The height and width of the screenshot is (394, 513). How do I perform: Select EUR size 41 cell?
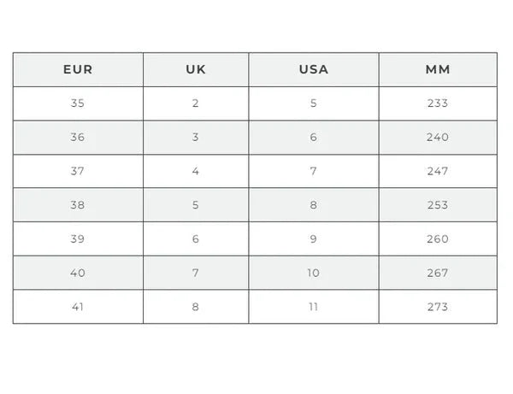tap(78, 307)
